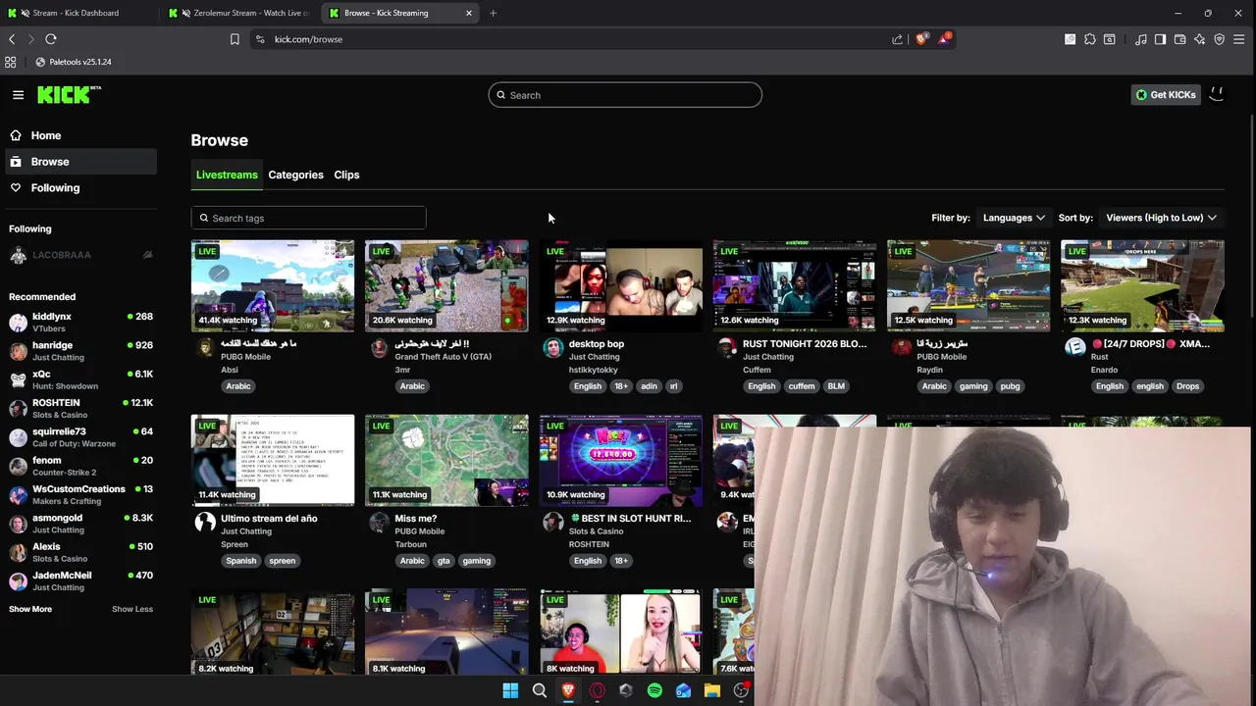The height and width of the screenshot is (706, 1256).
Task: Toggle the browser sidebar panel icon
Action: (x=1160, y=39)
